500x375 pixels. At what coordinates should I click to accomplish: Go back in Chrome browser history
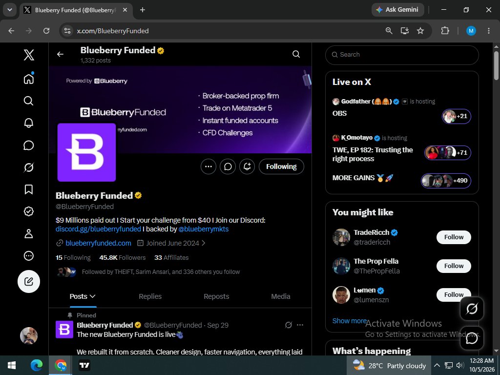point(11,31)
